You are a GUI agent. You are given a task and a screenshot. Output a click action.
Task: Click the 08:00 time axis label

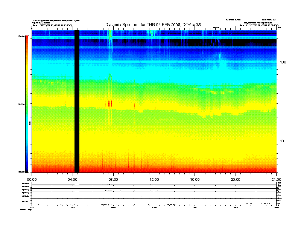pyautogui.click(x=113, y=180)
